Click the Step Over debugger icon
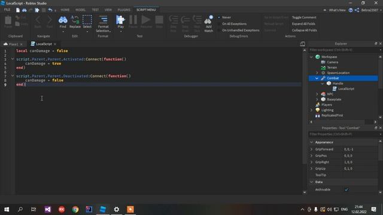 (x=185, y=20)
